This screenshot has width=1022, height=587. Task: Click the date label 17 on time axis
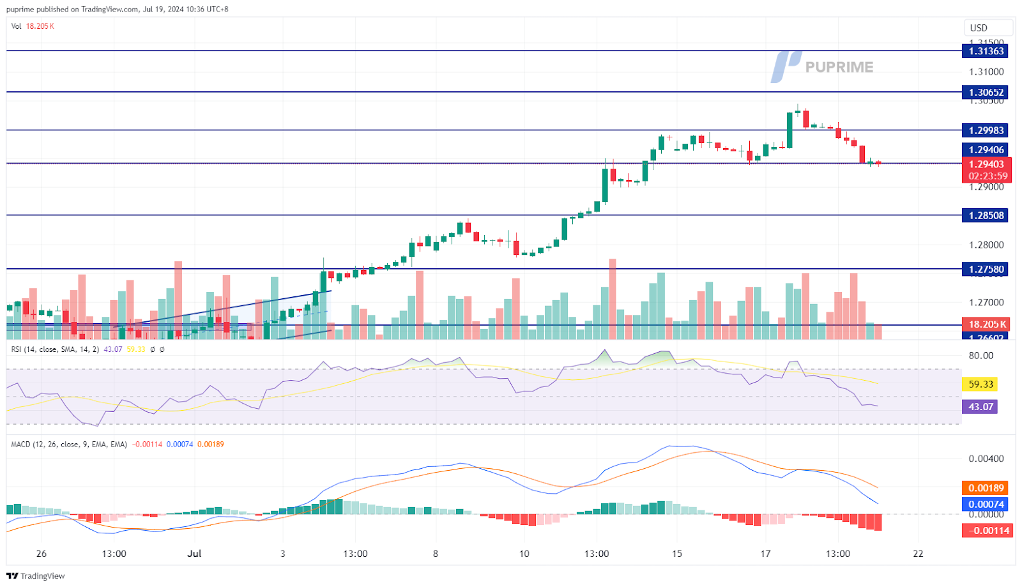(x=766, y=554)
